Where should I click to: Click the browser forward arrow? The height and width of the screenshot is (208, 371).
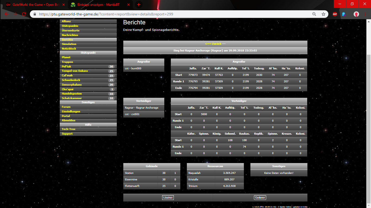(15, 14)
